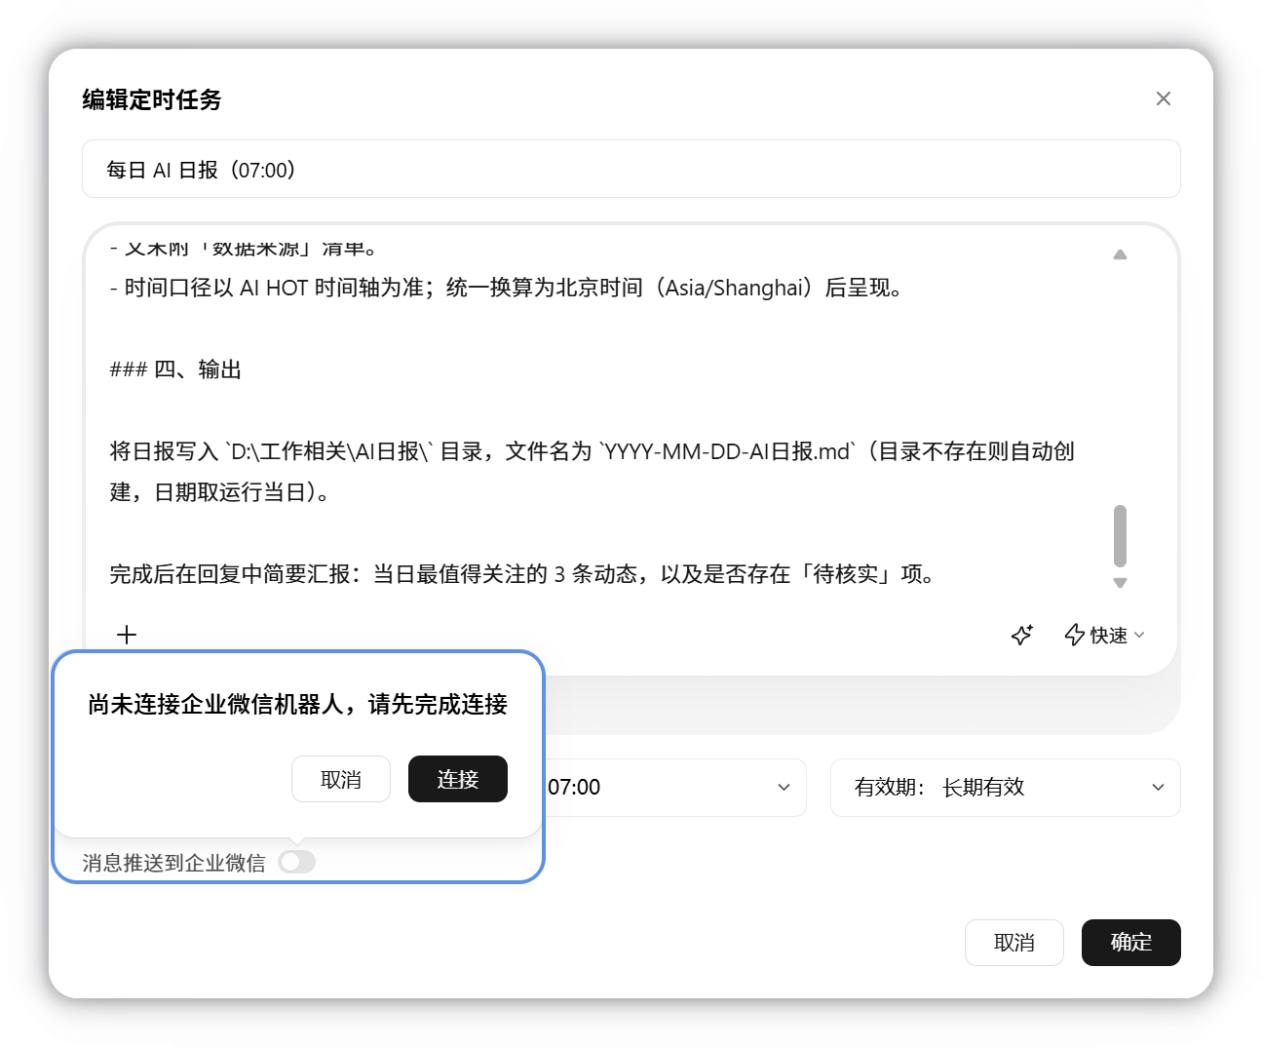This screenshot has width=1262, height=1047.
Task: Click the plus attachment icon
Action: (x=127, y=635)
